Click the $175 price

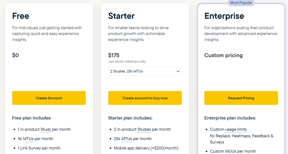coord(114,55)
